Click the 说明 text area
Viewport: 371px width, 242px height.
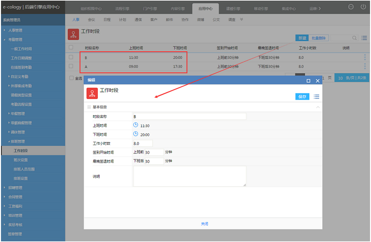pyautogui.click(x=189, y=176)
